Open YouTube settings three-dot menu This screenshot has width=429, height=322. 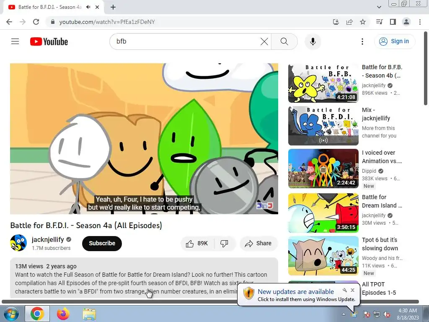(x=362, y=42)
